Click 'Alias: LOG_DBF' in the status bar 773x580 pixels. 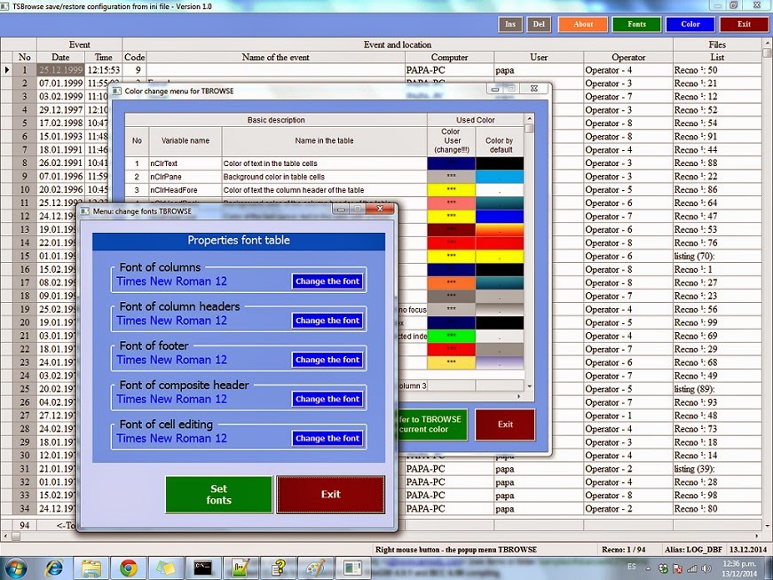tap(695, 549)
